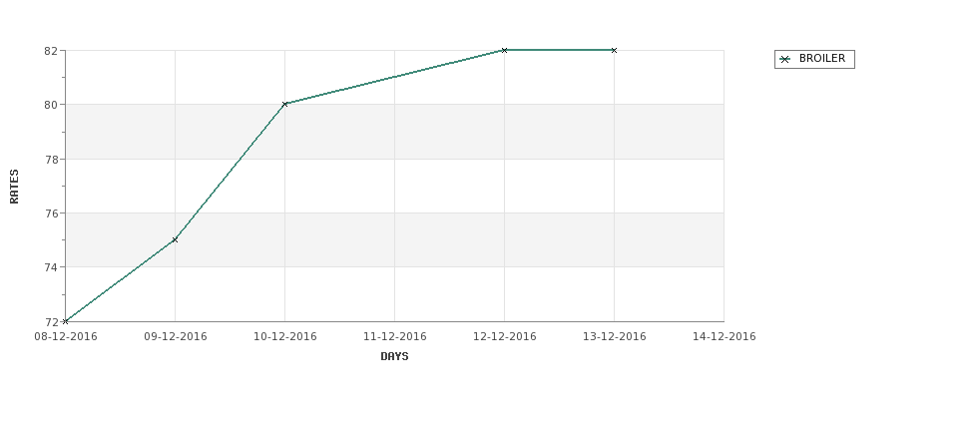The width and height of the screenshot is (973, 428).
Task: Click the 11-12-2016 x-axis label
Action: tap(394, 337)
